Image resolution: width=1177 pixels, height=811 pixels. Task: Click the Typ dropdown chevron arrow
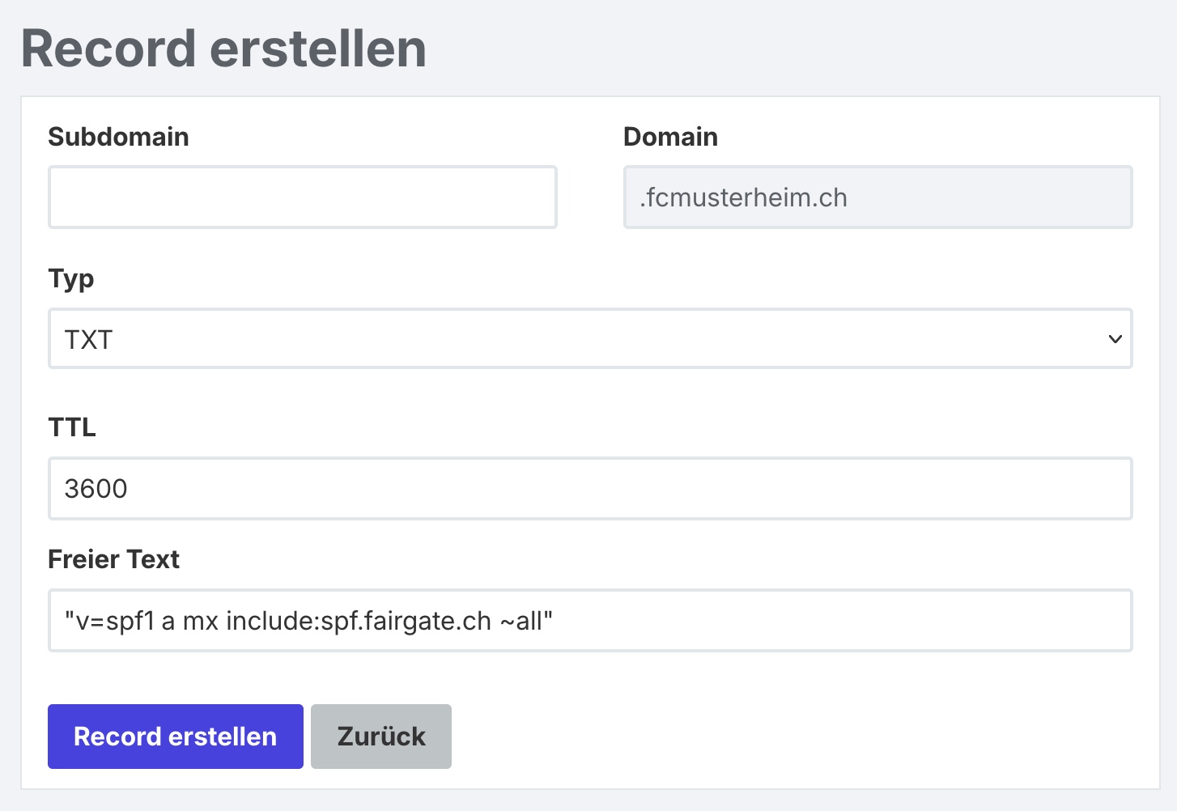(x=1115, y=339)
